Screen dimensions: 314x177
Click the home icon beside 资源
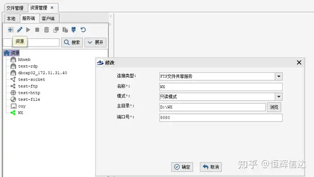click(x=7, y=53)
